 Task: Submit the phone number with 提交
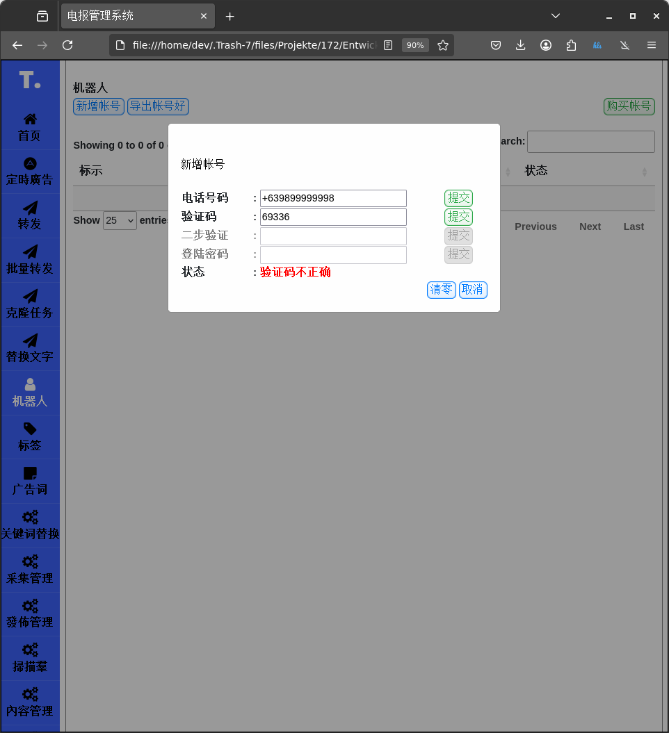pos(458,198)
